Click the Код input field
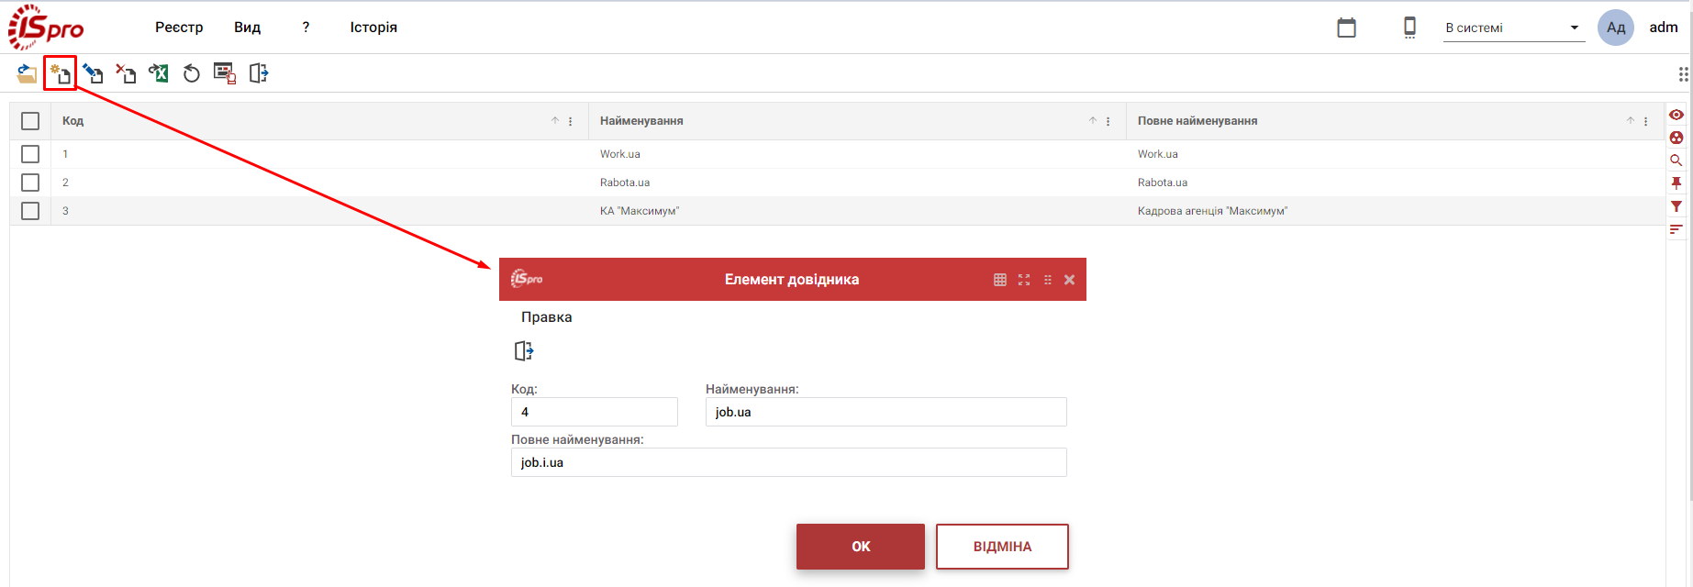 (x=595, y=412)
